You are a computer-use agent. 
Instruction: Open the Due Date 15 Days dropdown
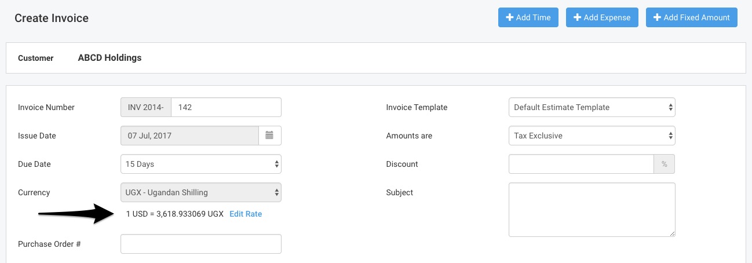coord(201,164)
